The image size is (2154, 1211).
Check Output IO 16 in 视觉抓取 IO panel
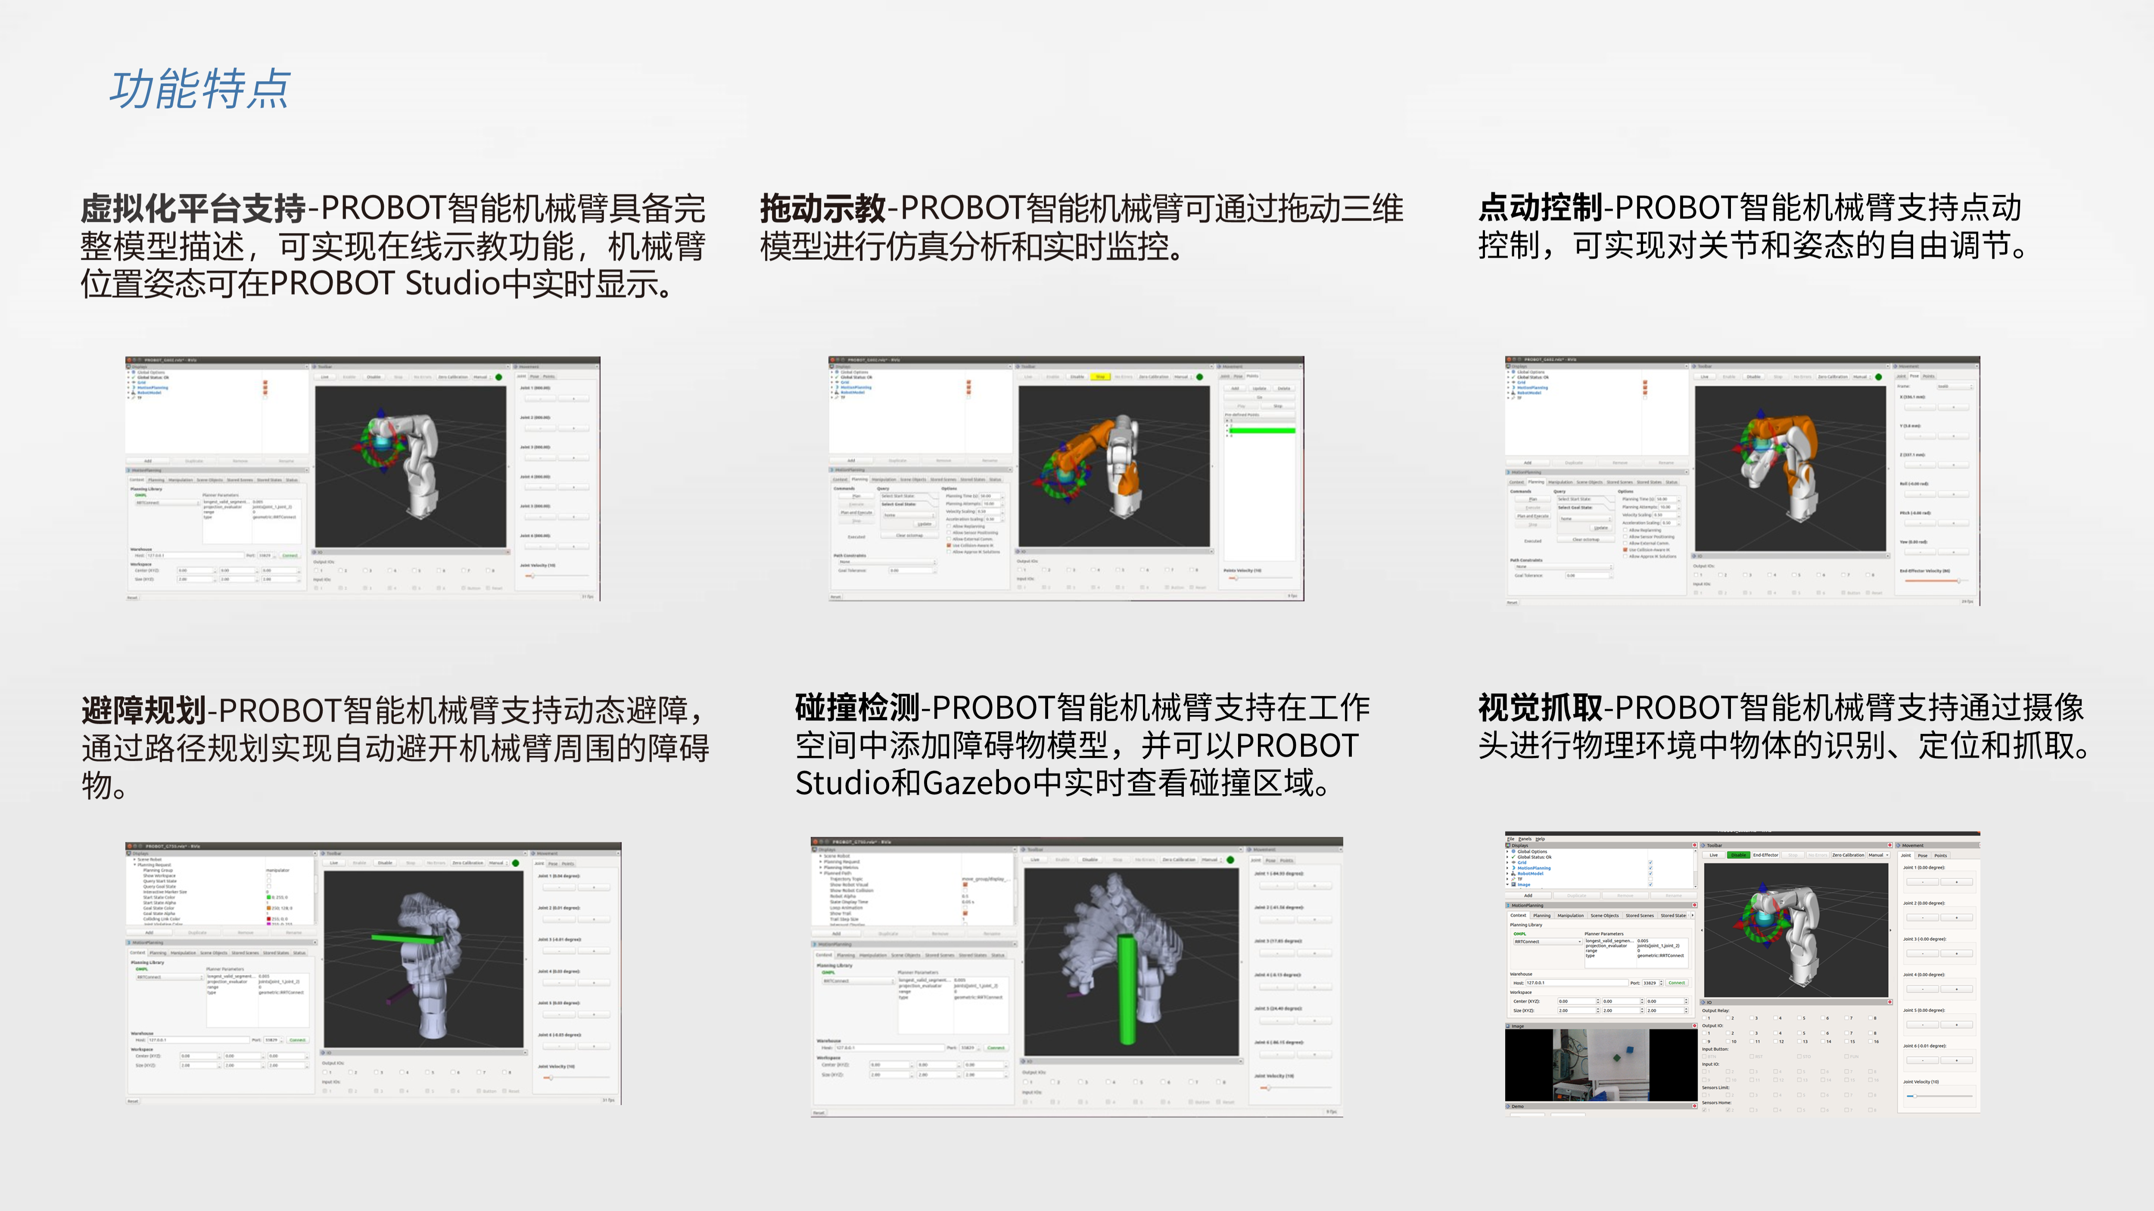[1871, 1041]
